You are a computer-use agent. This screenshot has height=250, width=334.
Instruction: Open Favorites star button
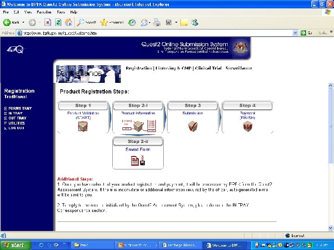112,22
